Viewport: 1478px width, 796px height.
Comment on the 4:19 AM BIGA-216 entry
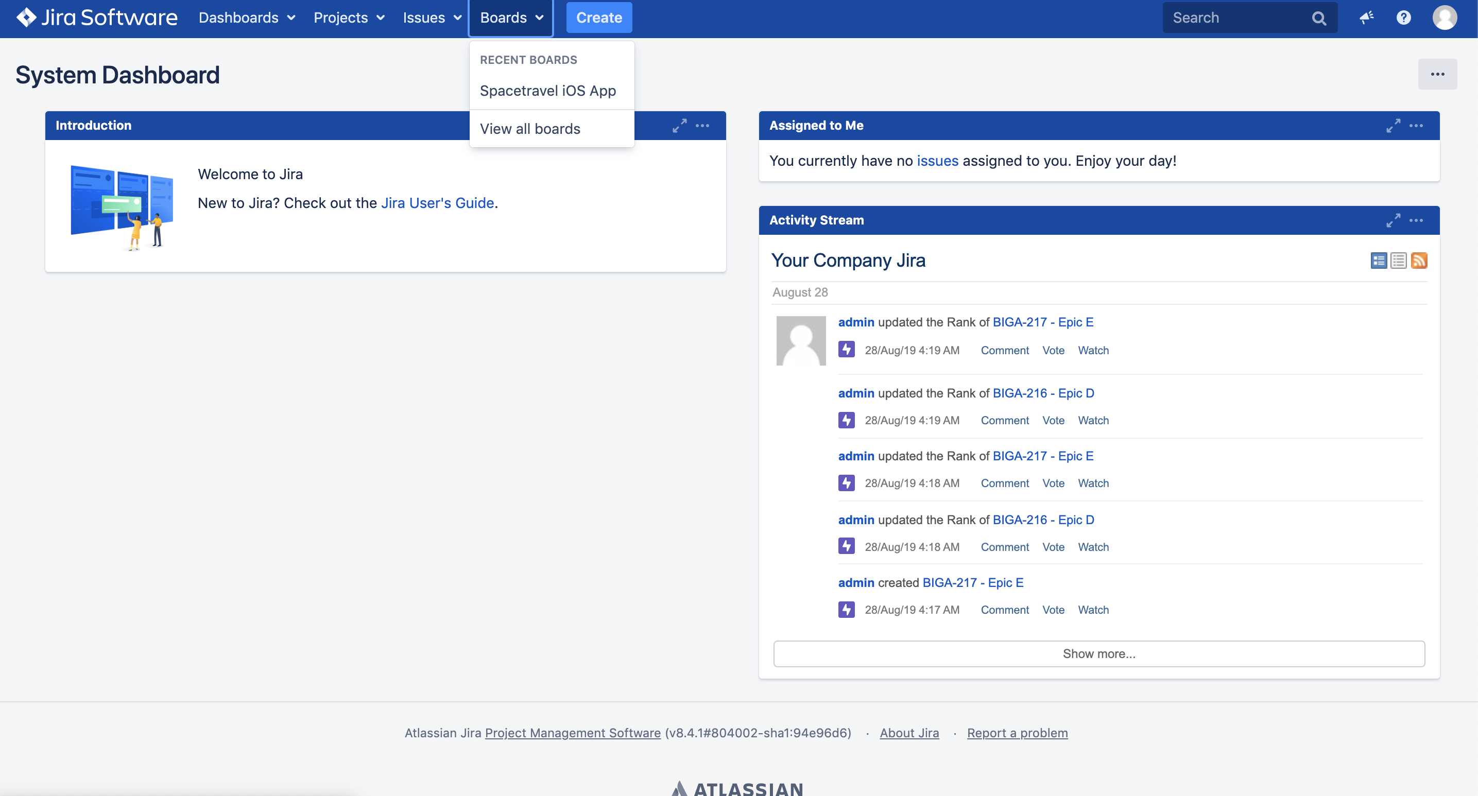click(1005, 420)
